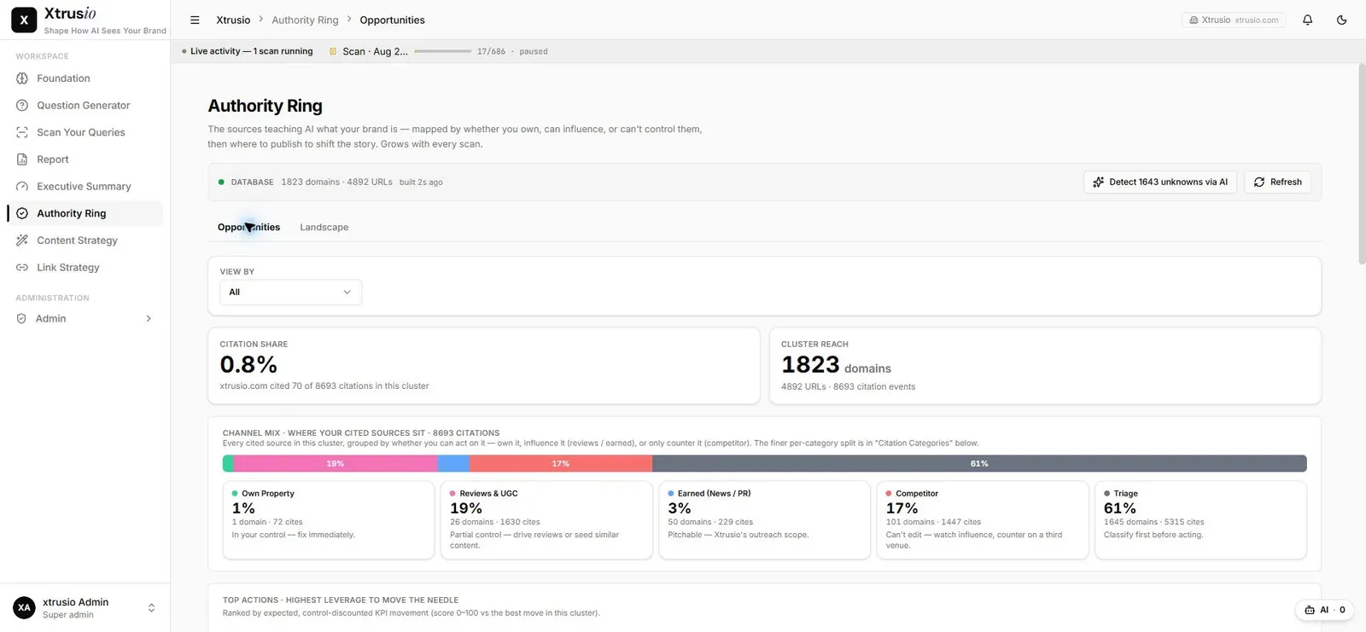Image resolution: width=1366 pixels, height=632 pixels.
Task: Click Authority Ring breadcrumb link
Action: coord(305,20)
